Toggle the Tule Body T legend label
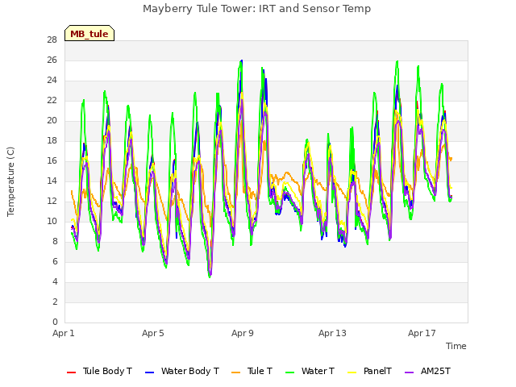This screenshot has width=516, height=387. (x=107, y=371)
